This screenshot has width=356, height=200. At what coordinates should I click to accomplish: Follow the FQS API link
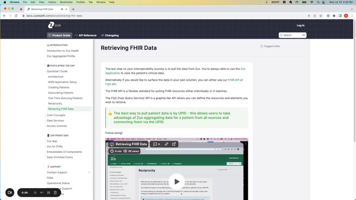point(110,84)
